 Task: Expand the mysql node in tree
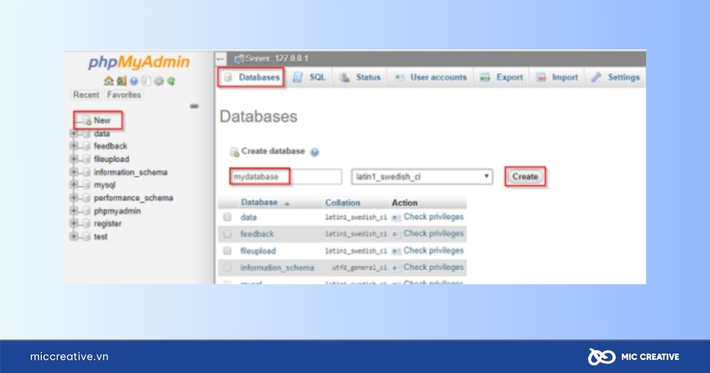pos(74,185)
